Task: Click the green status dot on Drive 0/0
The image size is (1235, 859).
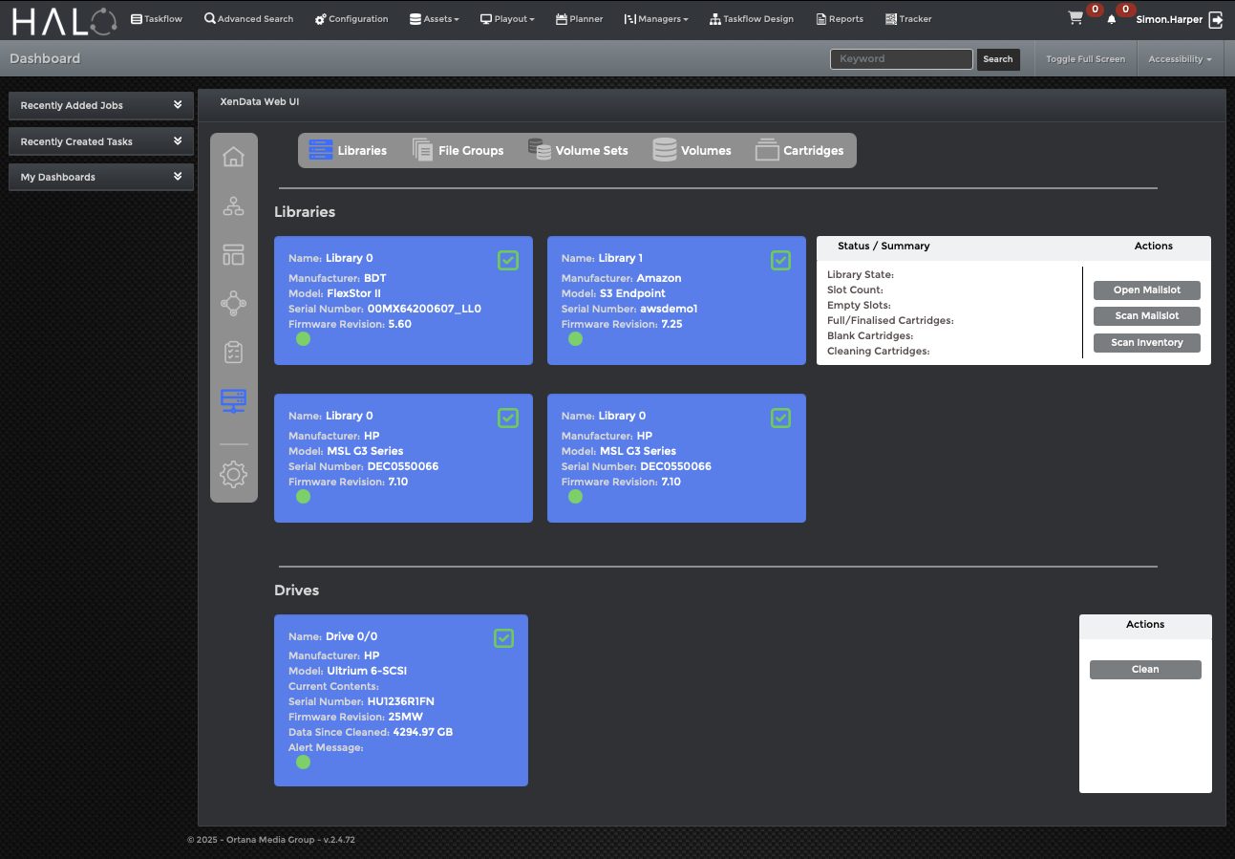Action: [303, 762]
